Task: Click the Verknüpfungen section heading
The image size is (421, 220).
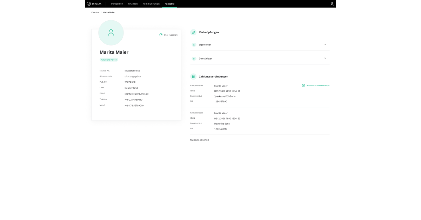Action: (209, 32)
